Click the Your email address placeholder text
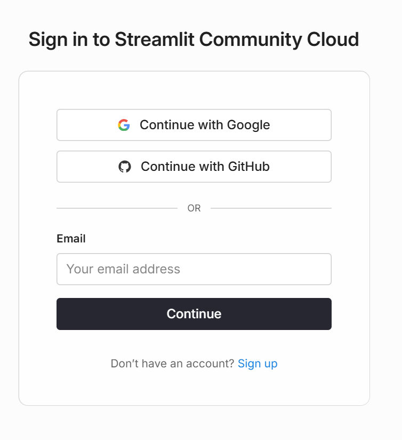The height and width of the screenshot is (440, 402). [x=123, y=269]
